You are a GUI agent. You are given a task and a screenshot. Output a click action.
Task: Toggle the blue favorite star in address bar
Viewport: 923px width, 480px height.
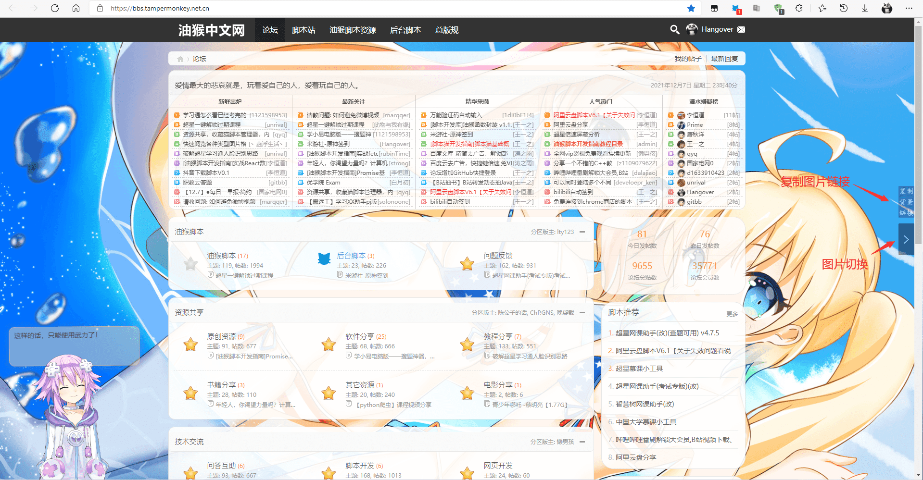[x=691, y=8]
